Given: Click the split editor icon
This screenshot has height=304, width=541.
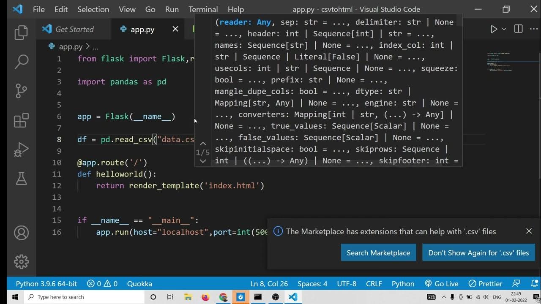Looking at the screenshot, I should 518,29.
